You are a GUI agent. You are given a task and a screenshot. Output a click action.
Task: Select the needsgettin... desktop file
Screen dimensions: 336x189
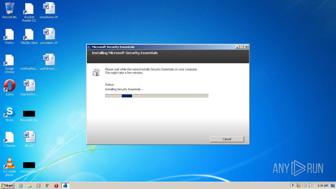29,167
